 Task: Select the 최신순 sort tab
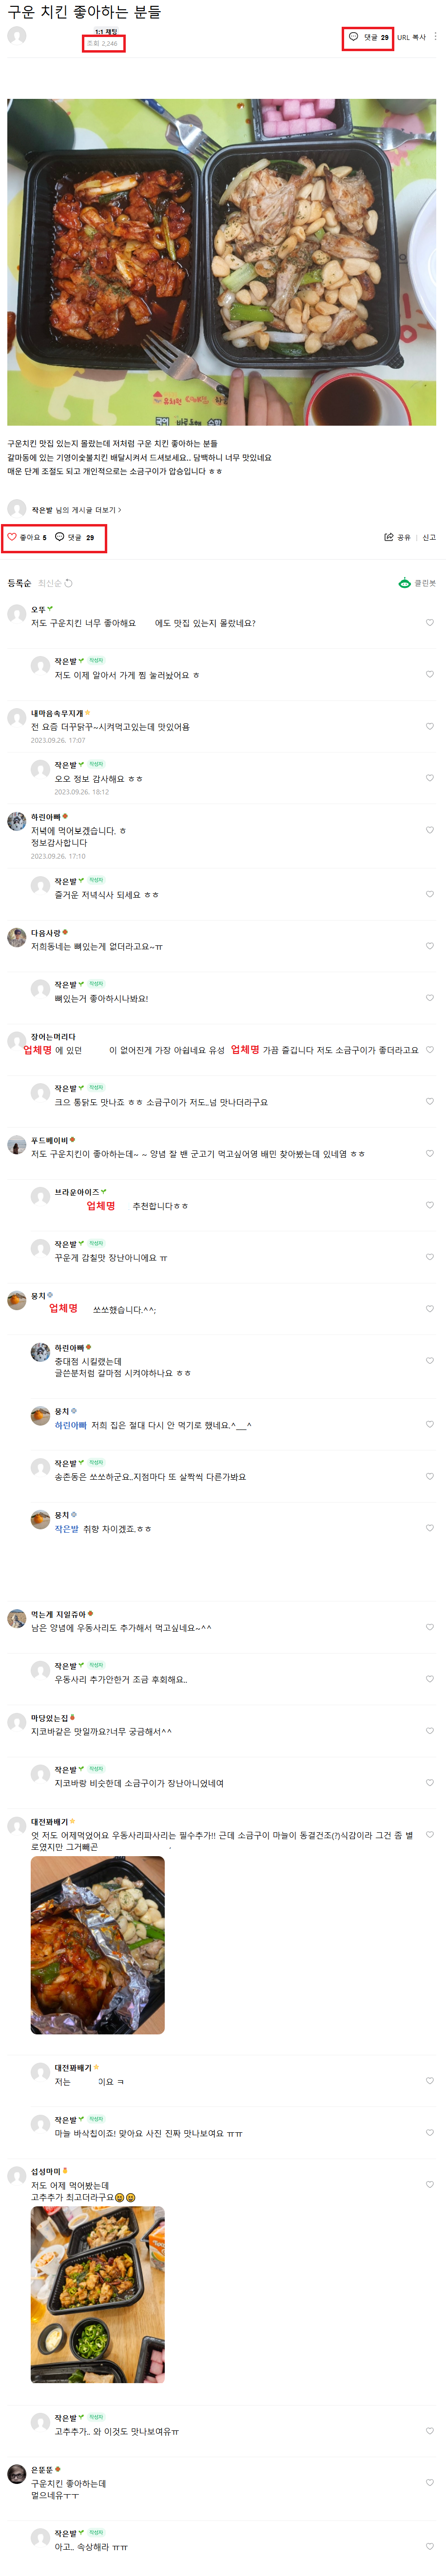49,583
